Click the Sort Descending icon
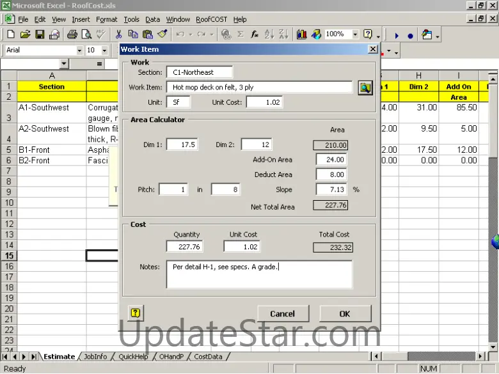 tap(283, 35)
